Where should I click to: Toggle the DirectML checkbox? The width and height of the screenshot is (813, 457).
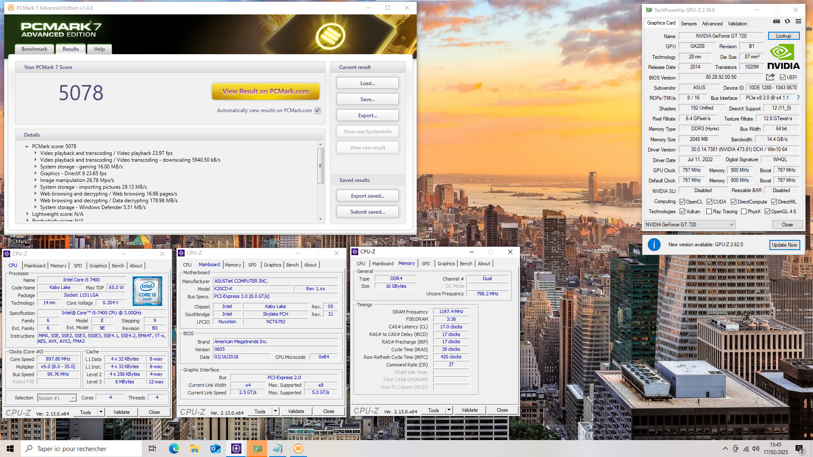point(774,202)
